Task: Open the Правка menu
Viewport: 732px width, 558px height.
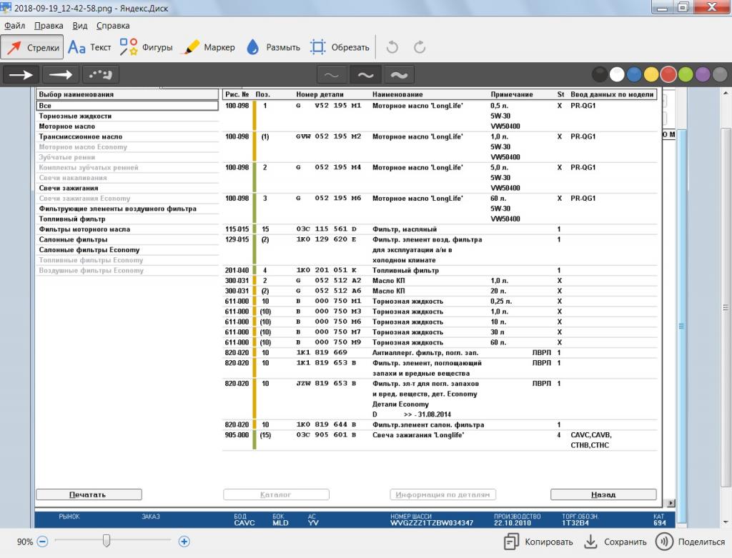Action: point(49,26)
